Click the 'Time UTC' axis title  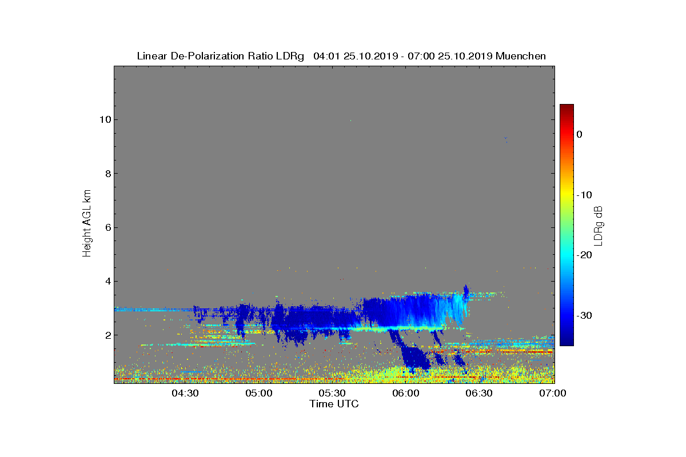pyautogui.click(x=334, y=404)
